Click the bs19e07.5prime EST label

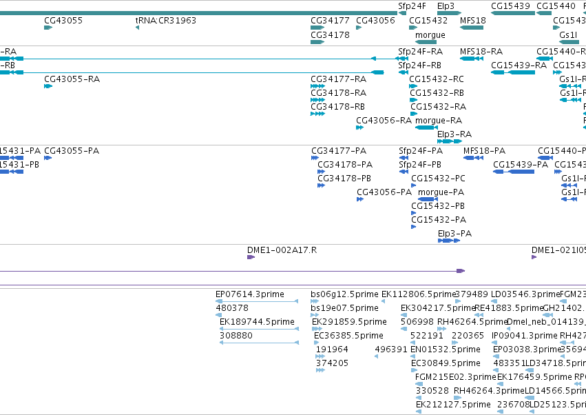pos(344,308)
